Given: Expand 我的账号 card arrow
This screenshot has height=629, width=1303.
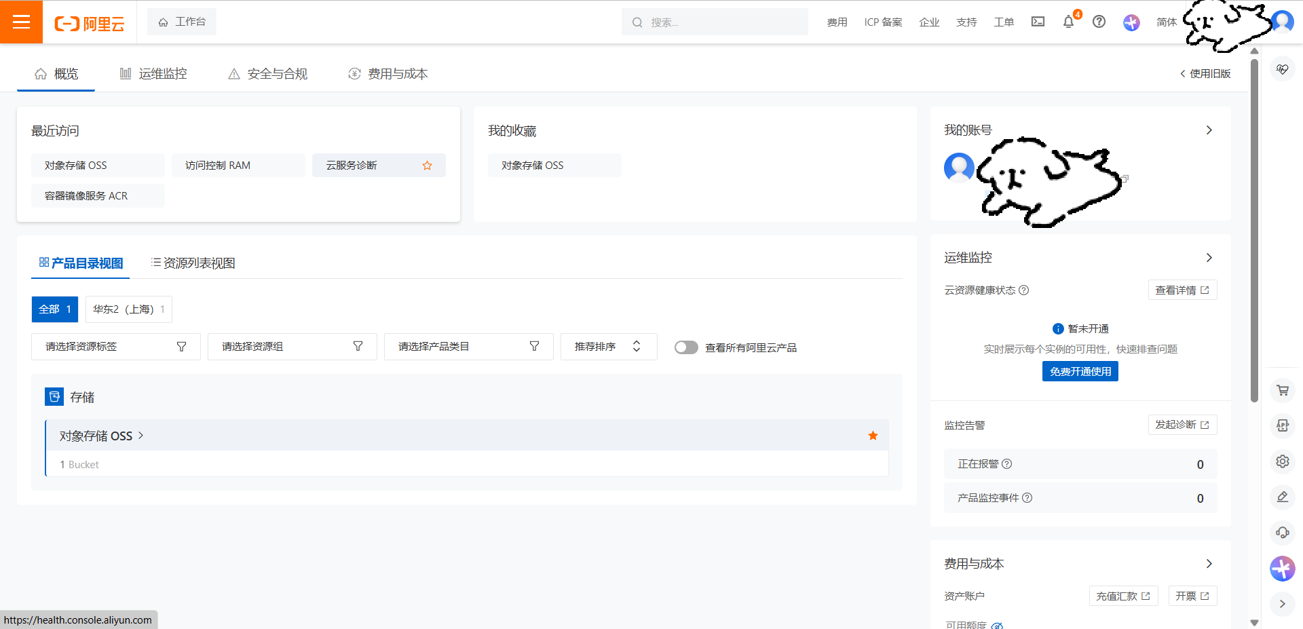Looking at the screenshot, I should 1209,130.
